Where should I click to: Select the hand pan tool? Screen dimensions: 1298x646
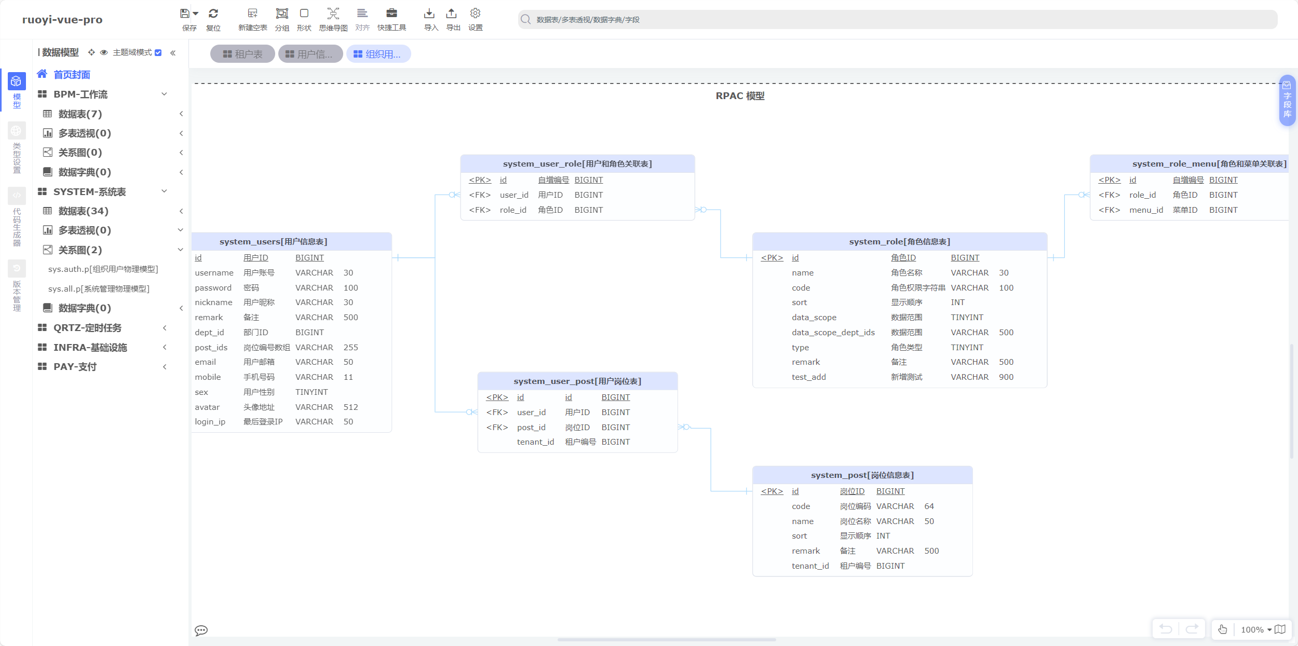tap(1222, 629)
